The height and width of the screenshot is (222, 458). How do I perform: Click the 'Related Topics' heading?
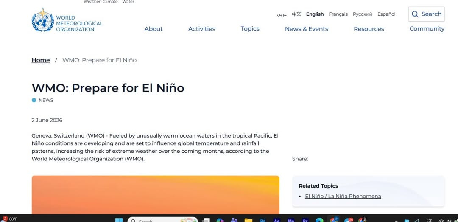pyautogui.click(x=318, y=186)
